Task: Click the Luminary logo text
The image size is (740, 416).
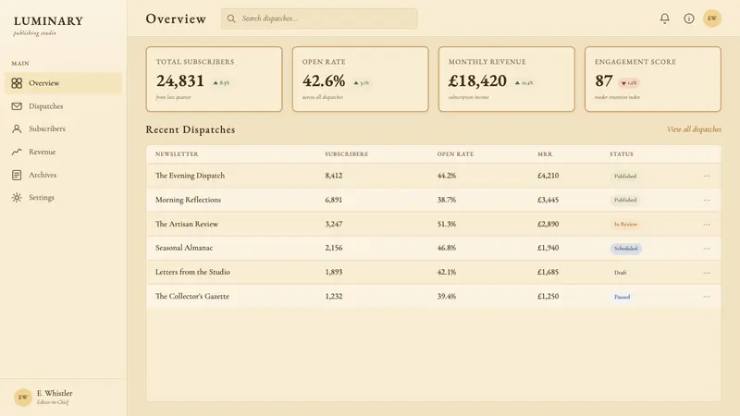Action: click(48, 21)
